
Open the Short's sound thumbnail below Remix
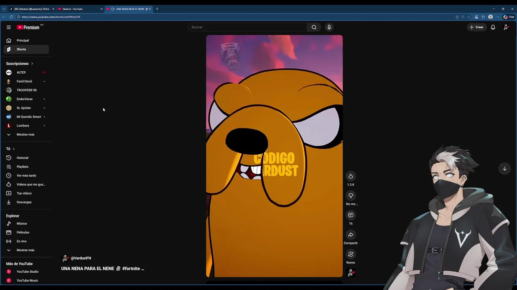coord(351,273)
